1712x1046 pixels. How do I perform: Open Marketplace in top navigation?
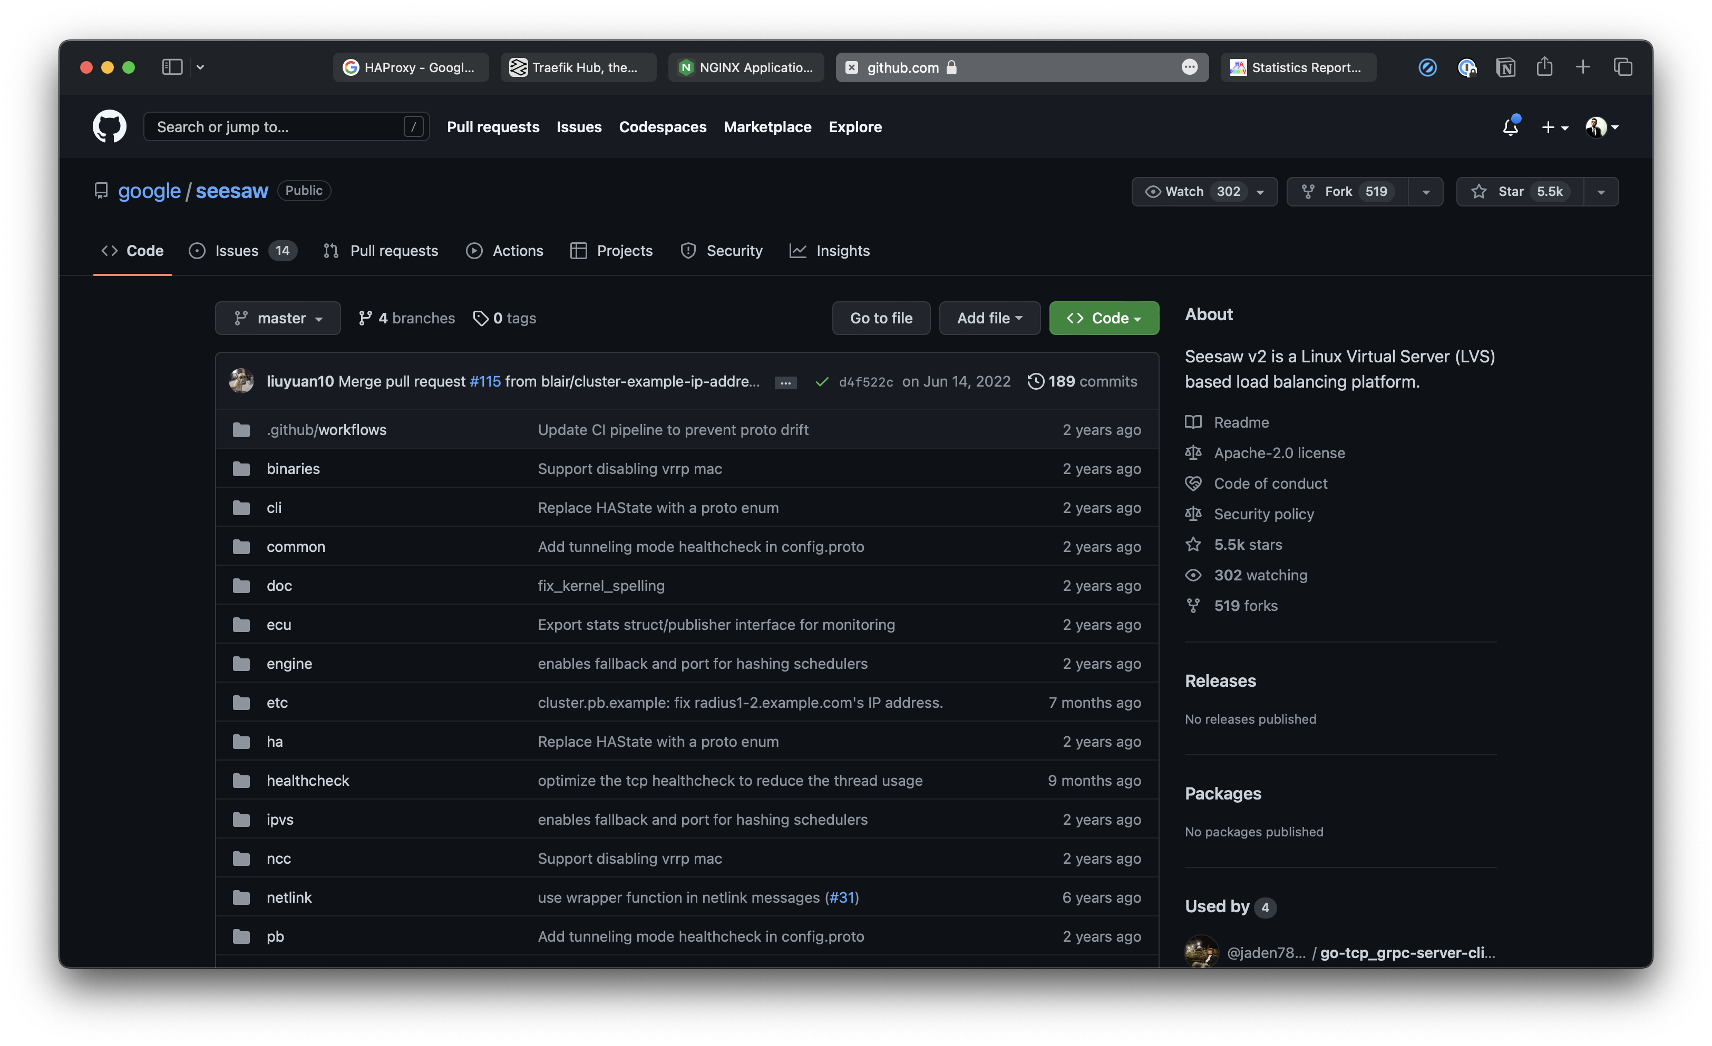pyautogui.click(x=767, y=127)
